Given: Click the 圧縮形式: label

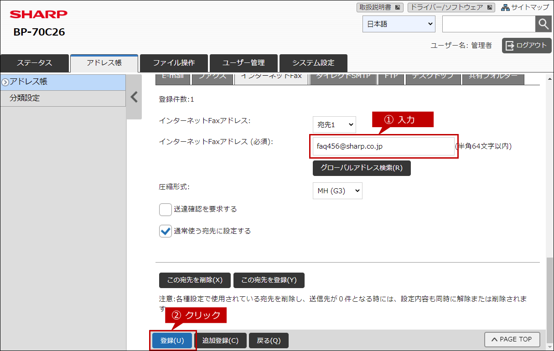Looking at the screenshot, I should (x=174, y=187).
